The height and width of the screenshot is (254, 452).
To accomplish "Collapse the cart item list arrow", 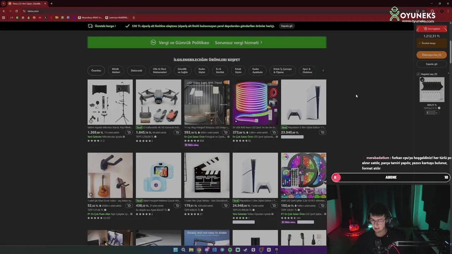I will pos(449,73).
